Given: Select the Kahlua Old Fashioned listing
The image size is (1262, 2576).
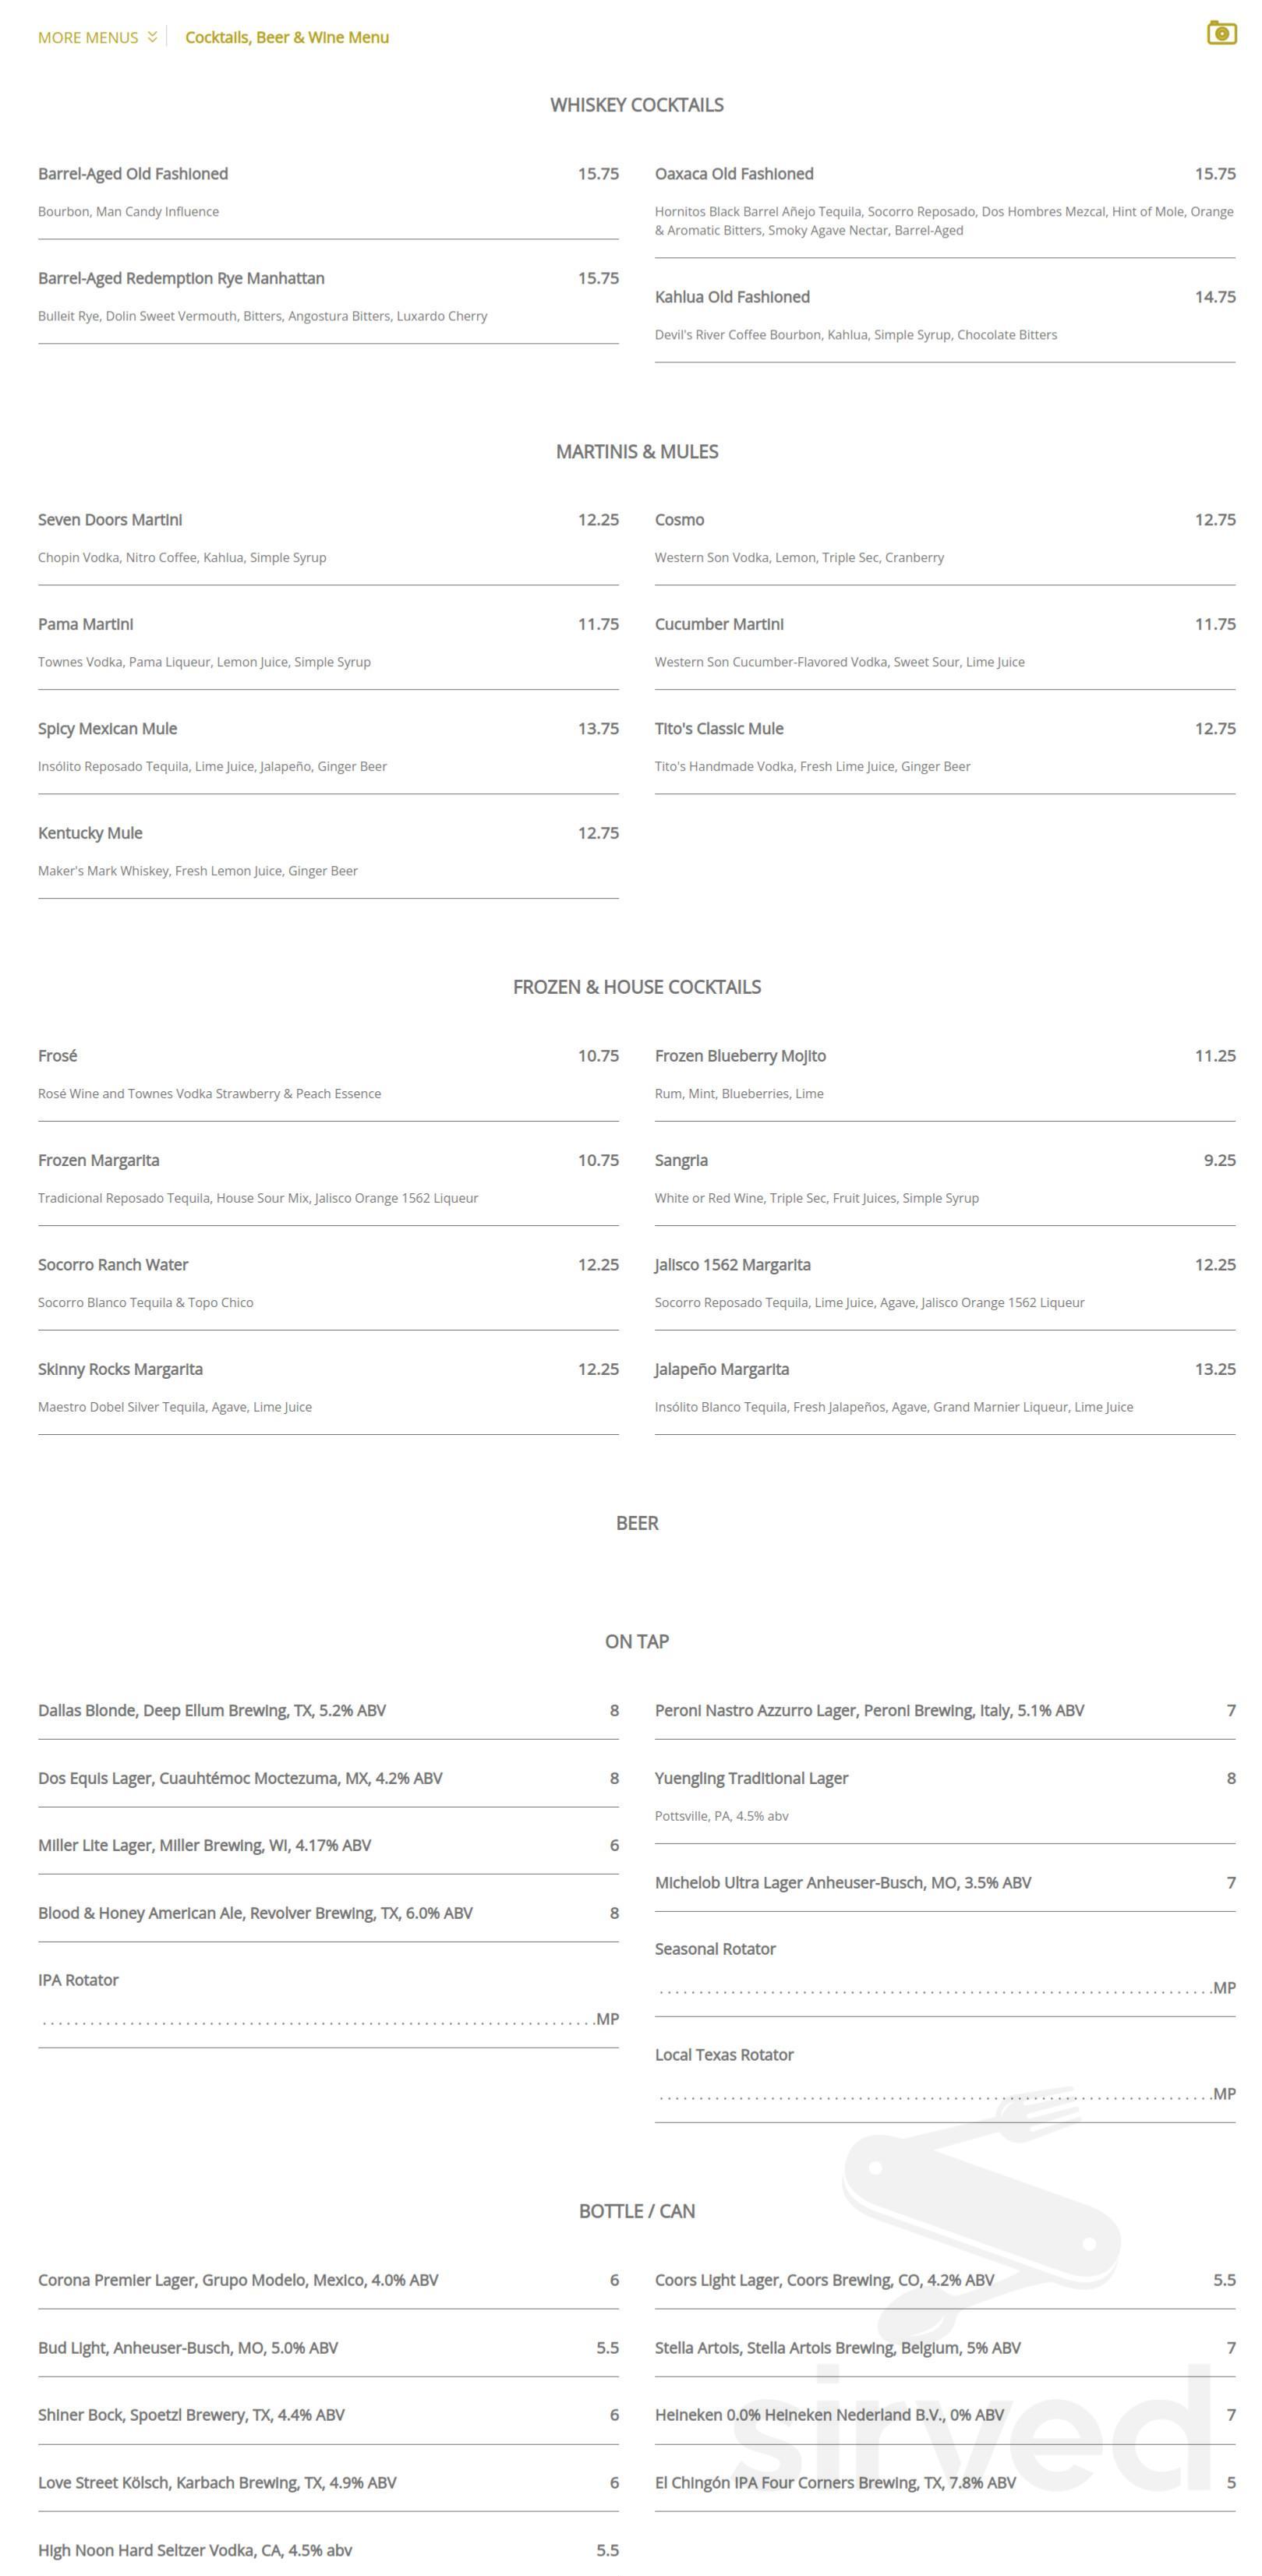Looking at the screenshot, I should click(731, 296).
